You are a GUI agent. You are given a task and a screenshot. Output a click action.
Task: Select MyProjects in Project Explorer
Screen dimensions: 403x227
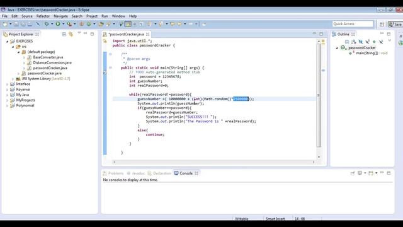click(x=25, y=100)
